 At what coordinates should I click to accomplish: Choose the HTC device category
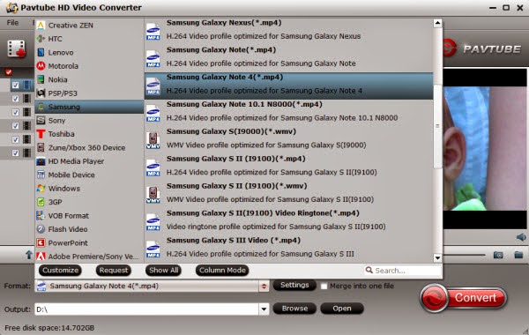(x=89, y=39)
